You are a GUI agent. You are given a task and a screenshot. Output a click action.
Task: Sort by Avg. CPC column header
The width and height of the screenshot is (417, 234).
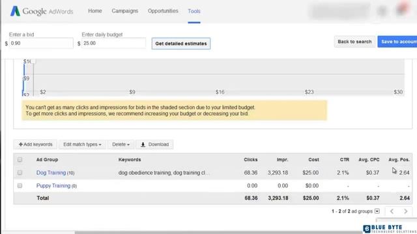tap(369, 159)
